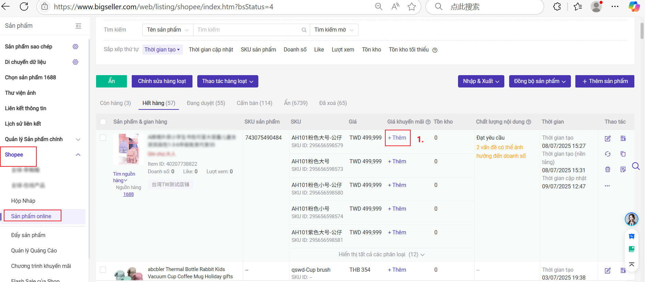The image size is (645, 282).
Task: Open the three-dots more actions menu
Action: [607, 186]
